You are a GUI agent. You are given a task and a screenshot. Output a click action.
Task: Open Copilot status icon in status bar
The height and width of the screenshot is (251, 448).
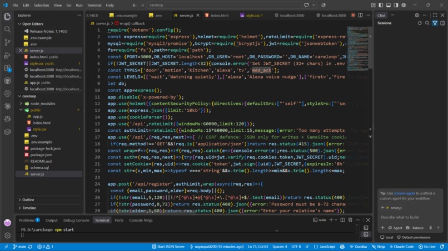342,247
